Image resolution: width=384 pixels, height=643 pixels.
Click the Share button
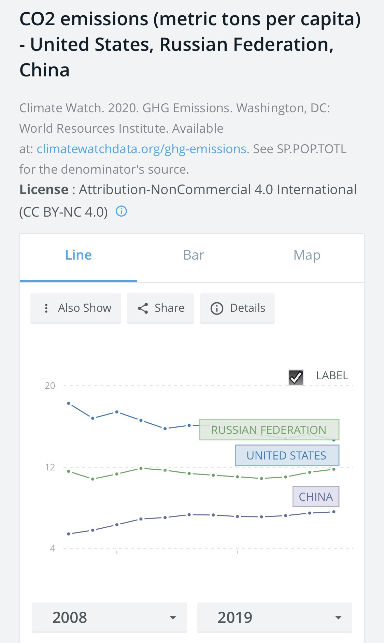[160, 308]
